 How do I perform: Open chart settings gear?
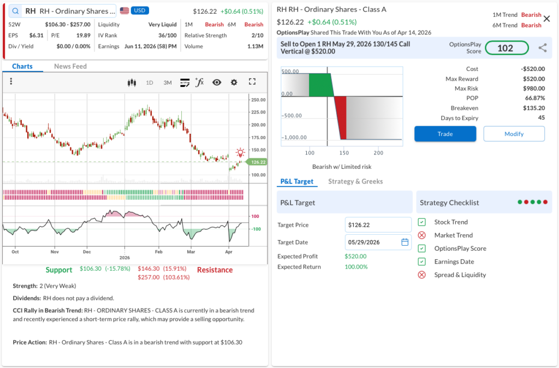point(234,82)
